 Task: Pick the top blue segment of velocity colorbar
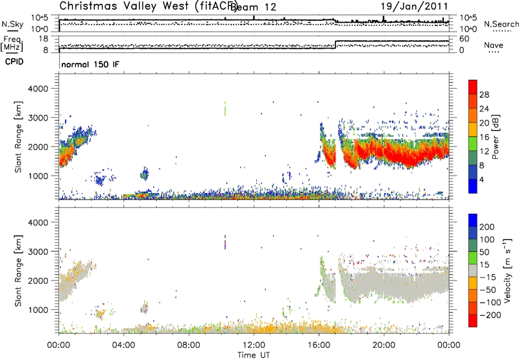[473, 220]
